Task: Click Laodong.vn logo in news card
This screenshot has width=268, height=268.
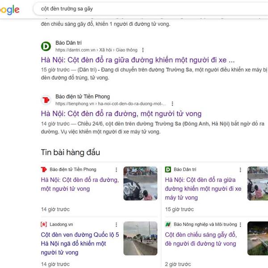Action: tap(44, 224)
